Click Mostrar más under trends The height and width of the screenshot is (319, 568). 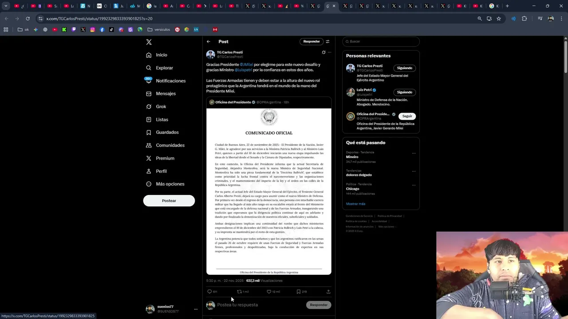pos(355,204)
